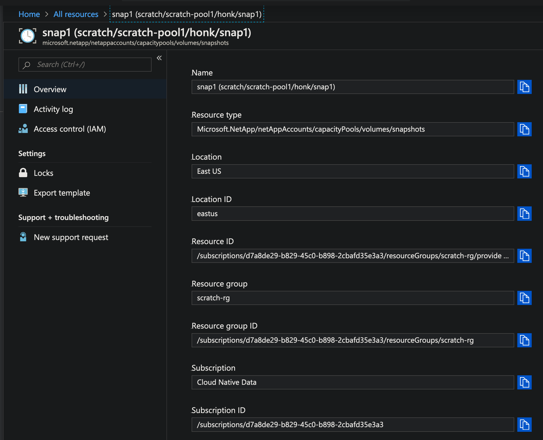Copy the Subscription ID value
The height and width of the screenshot is (440, 543).
[525, 425]
